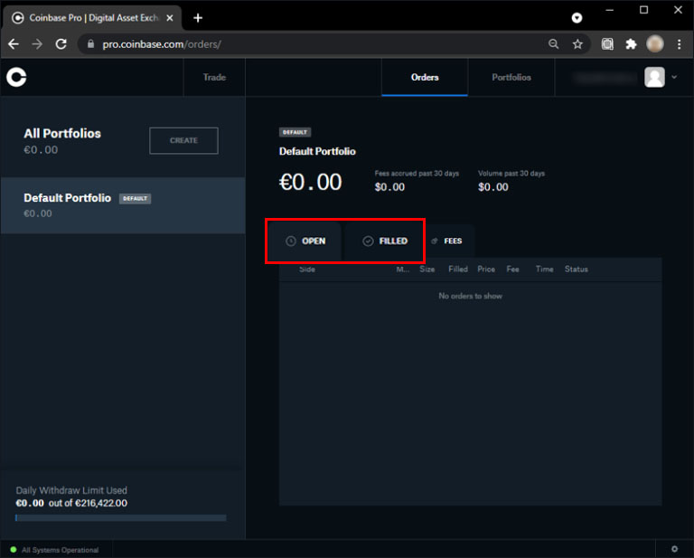694x558 pixels.
Task: Show FILLED orders
Action: pyautogui.click(x=385, y=241)
